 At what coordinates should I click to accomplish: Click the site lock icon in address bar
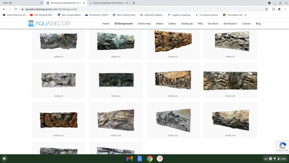tap(23, 9)
